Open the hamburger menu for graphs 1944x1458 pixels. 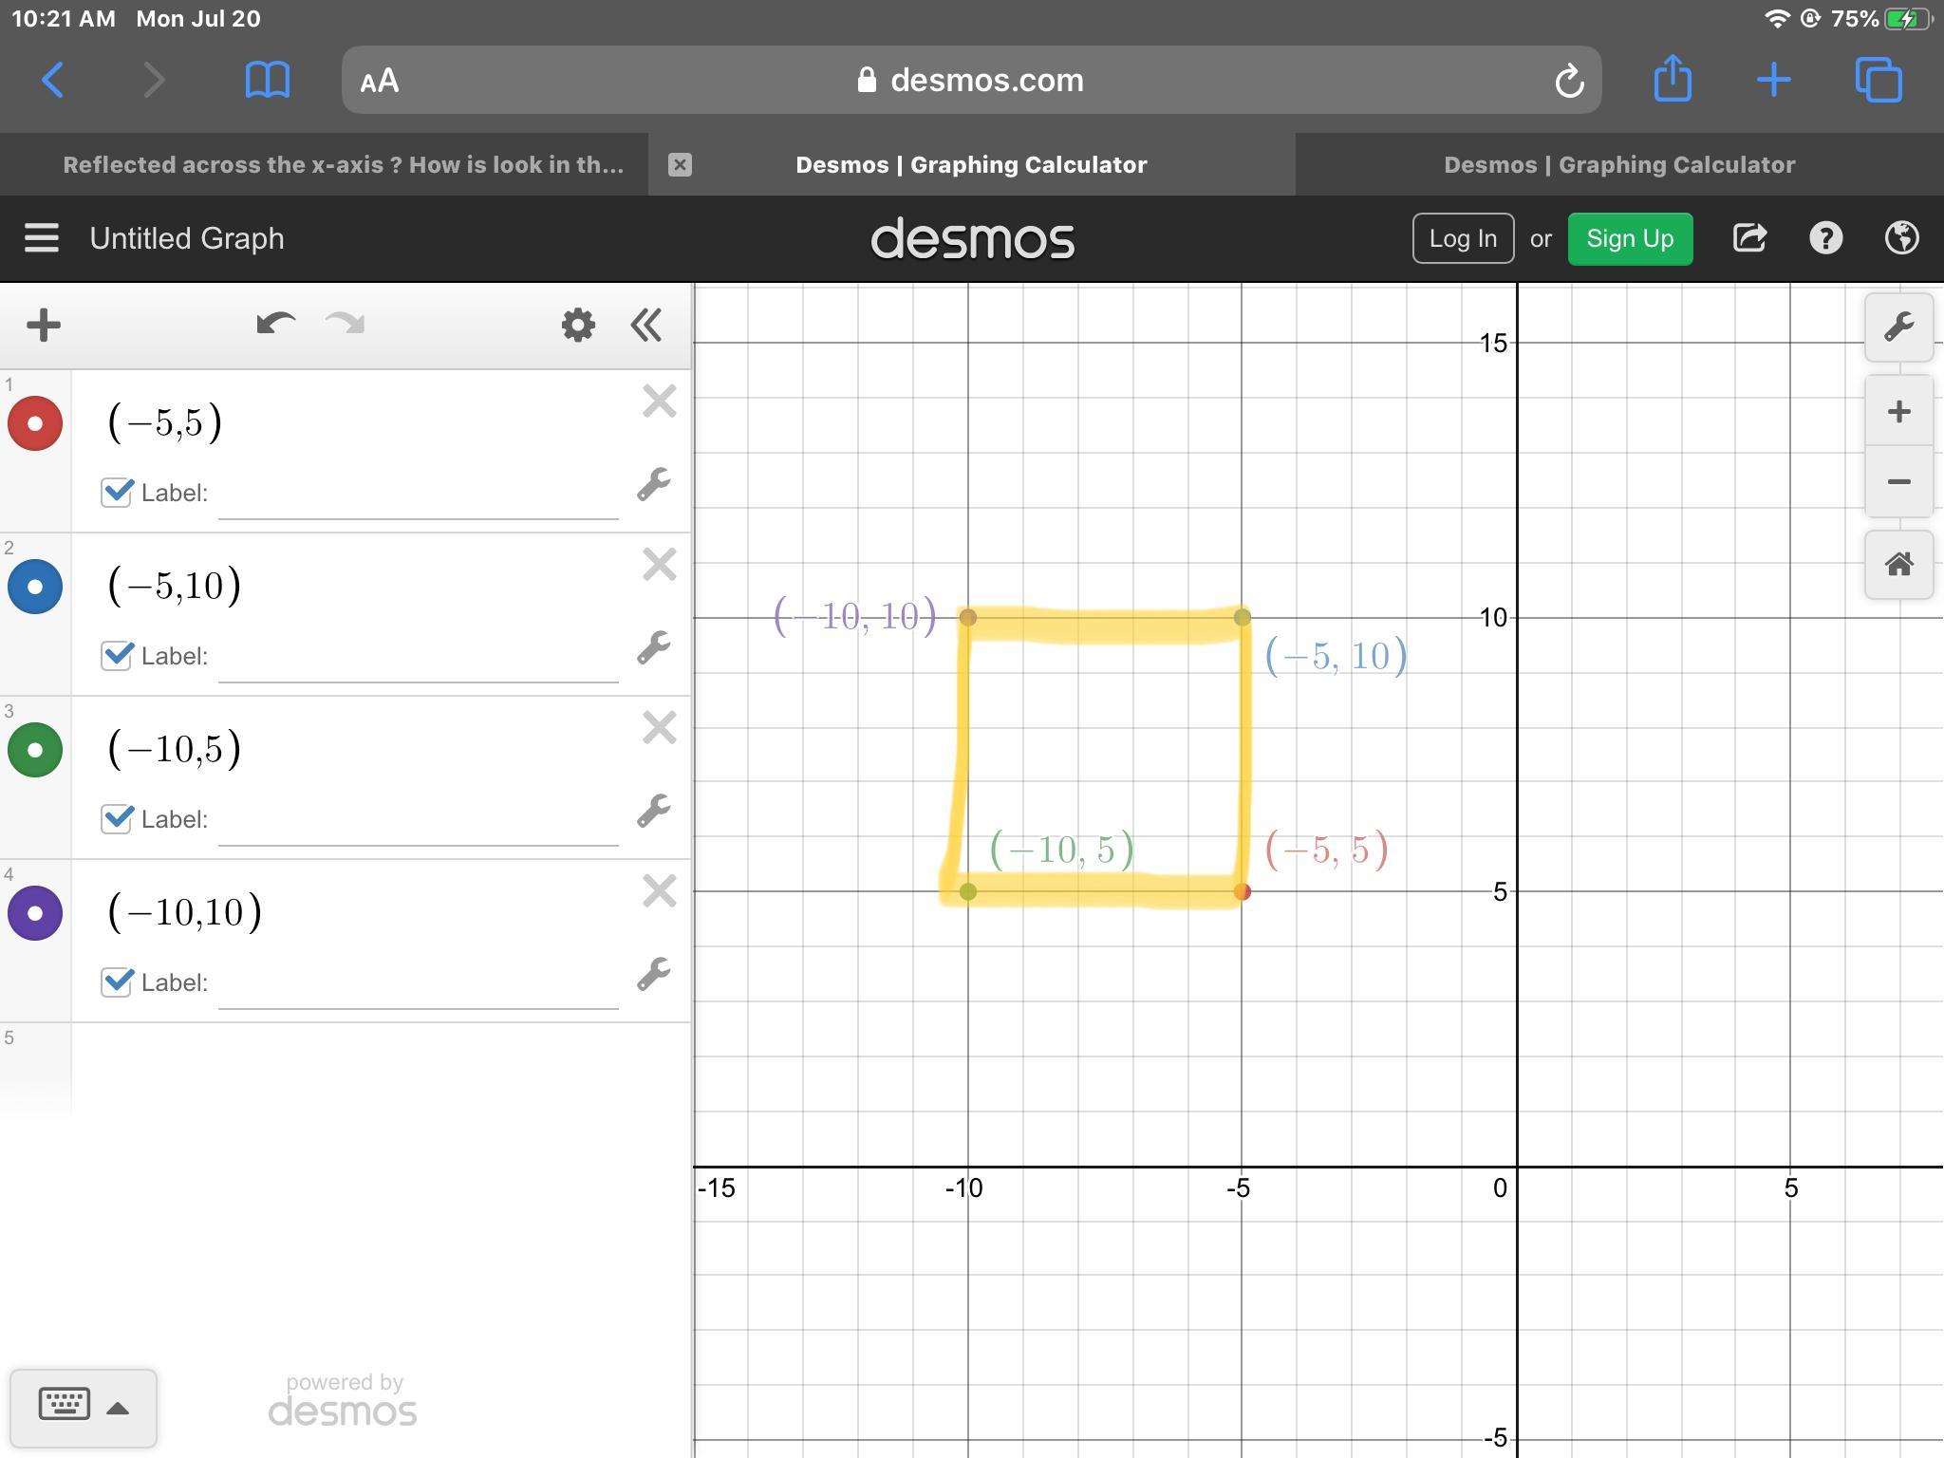[x=42, y=238]
